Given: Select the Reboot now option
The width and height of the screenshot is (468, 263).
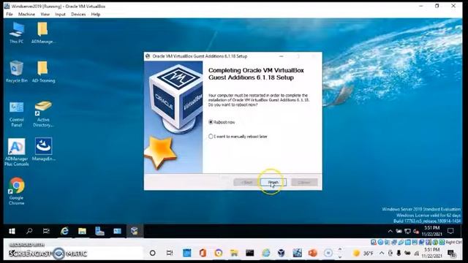Looking at the screenshot, I should coord(222,122).
